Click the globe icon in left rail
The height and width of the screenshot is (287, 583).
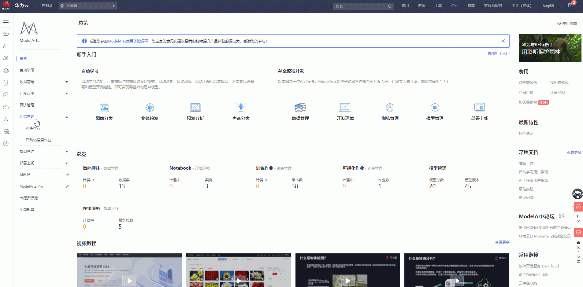coord(6,131)
